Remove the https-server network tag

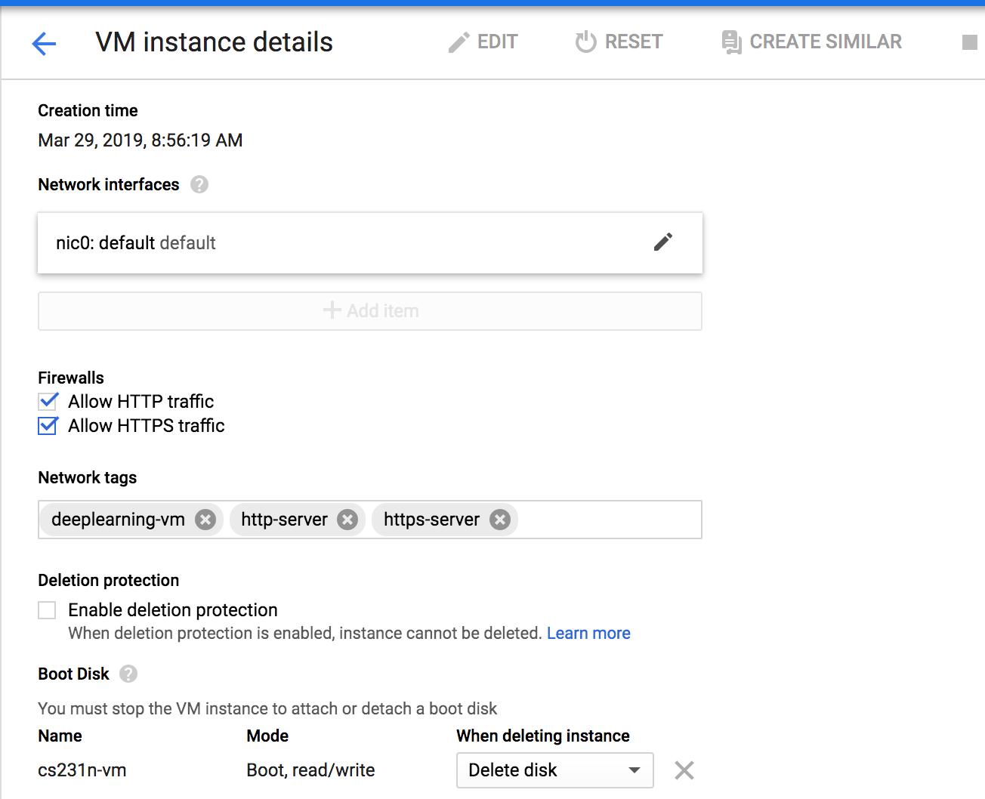(x=500, y=520)
